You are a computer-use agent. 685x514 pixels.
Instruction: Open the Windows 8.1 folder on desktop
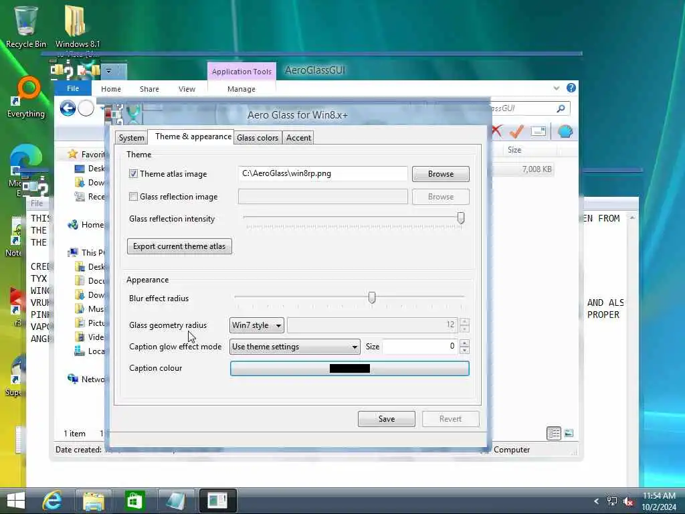tap(78, 27)
